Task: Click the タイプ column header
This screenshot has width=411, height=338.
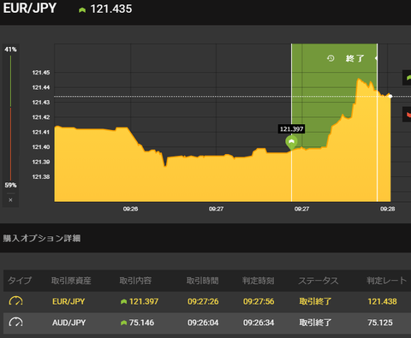Action: click(20, 281)
